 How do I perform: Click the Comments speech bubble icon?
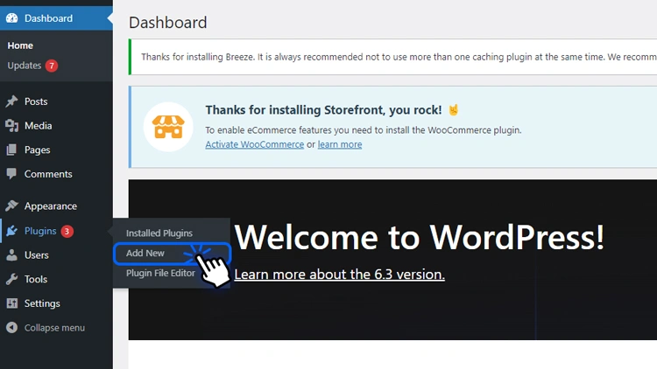11,174
